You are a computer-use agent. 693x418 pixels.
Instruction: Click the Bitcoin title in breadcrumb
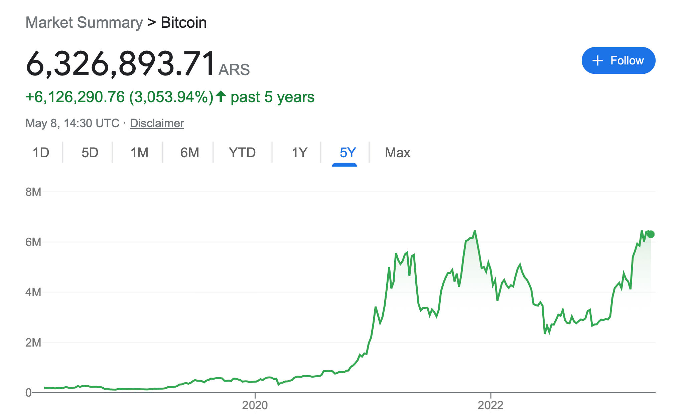[184, 23]
